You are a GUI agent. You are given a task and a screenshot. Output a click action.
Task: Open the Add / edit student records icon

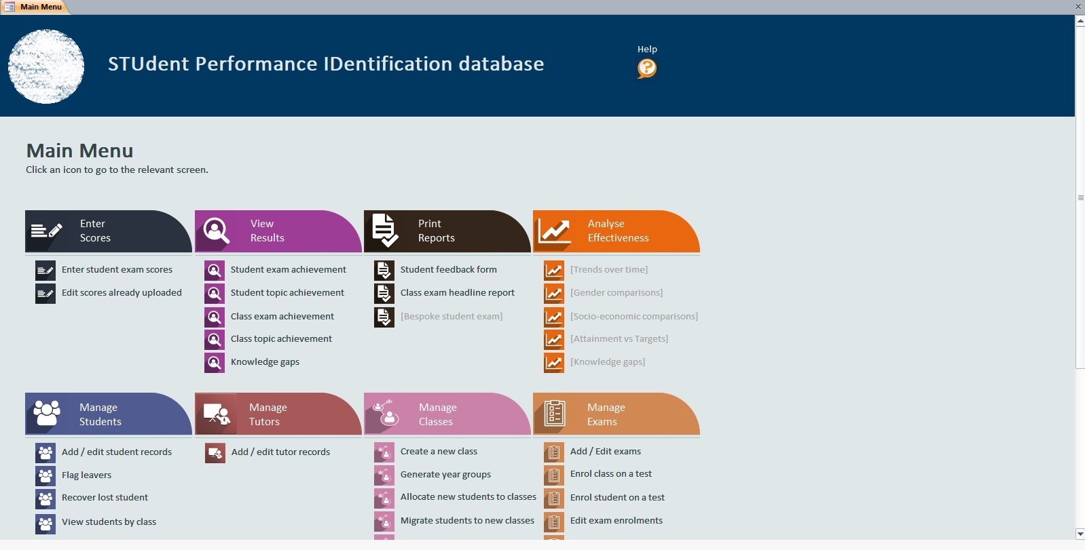tap(45, 452)
